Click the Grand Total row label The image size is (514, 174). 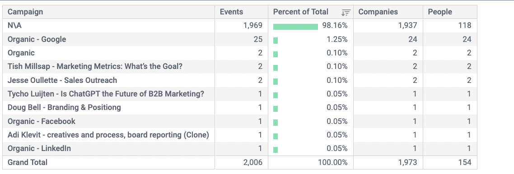28,162
